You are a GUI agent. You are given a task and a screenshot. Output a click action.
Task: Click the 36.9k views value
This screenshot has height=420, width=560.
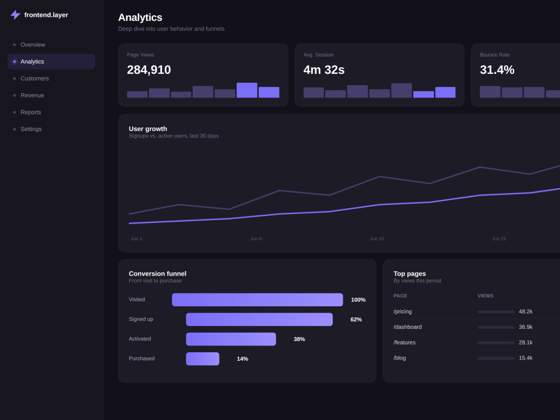point(526,327)
